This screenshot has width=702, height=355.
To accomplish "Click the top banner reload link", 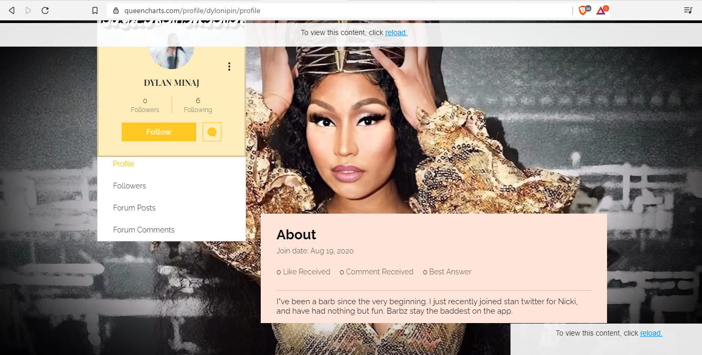I will 396,32.
